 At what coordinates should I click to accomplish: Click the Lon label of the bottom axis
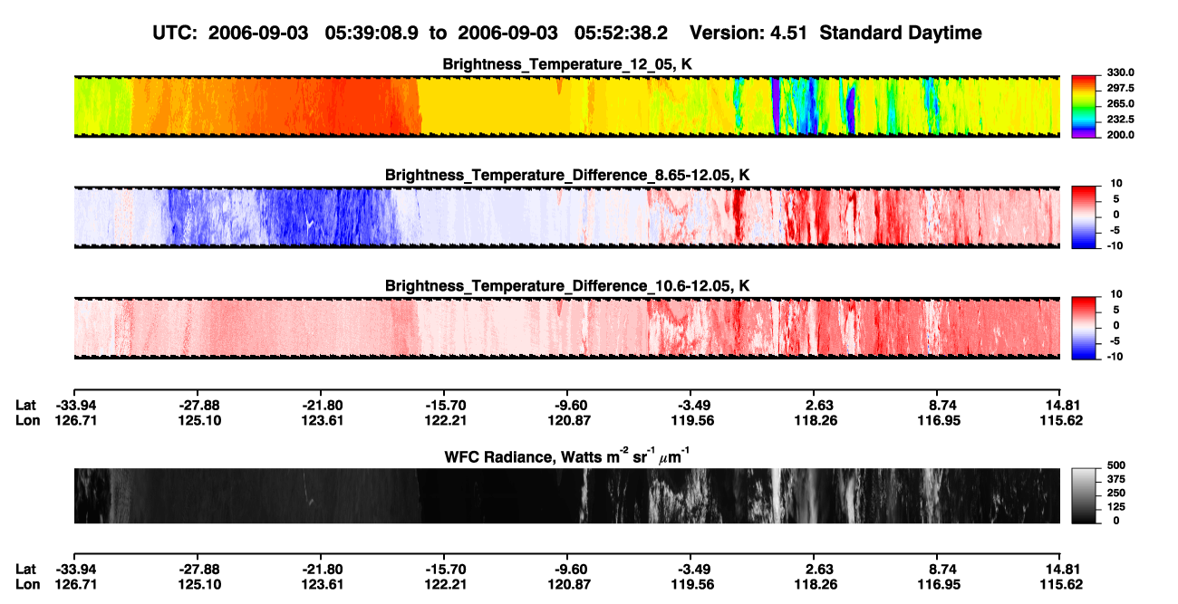click(x=27, y=584)
